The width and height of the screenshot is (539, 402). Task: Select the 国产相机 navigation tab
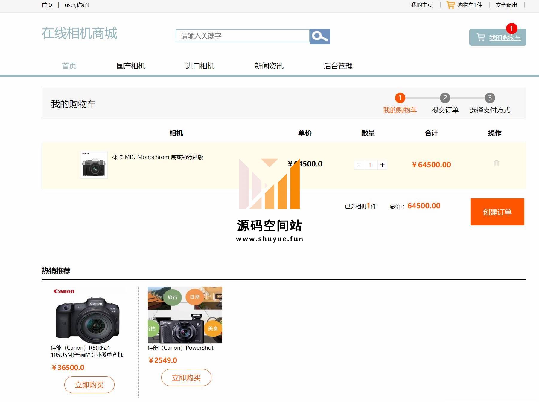coord(131,66)
